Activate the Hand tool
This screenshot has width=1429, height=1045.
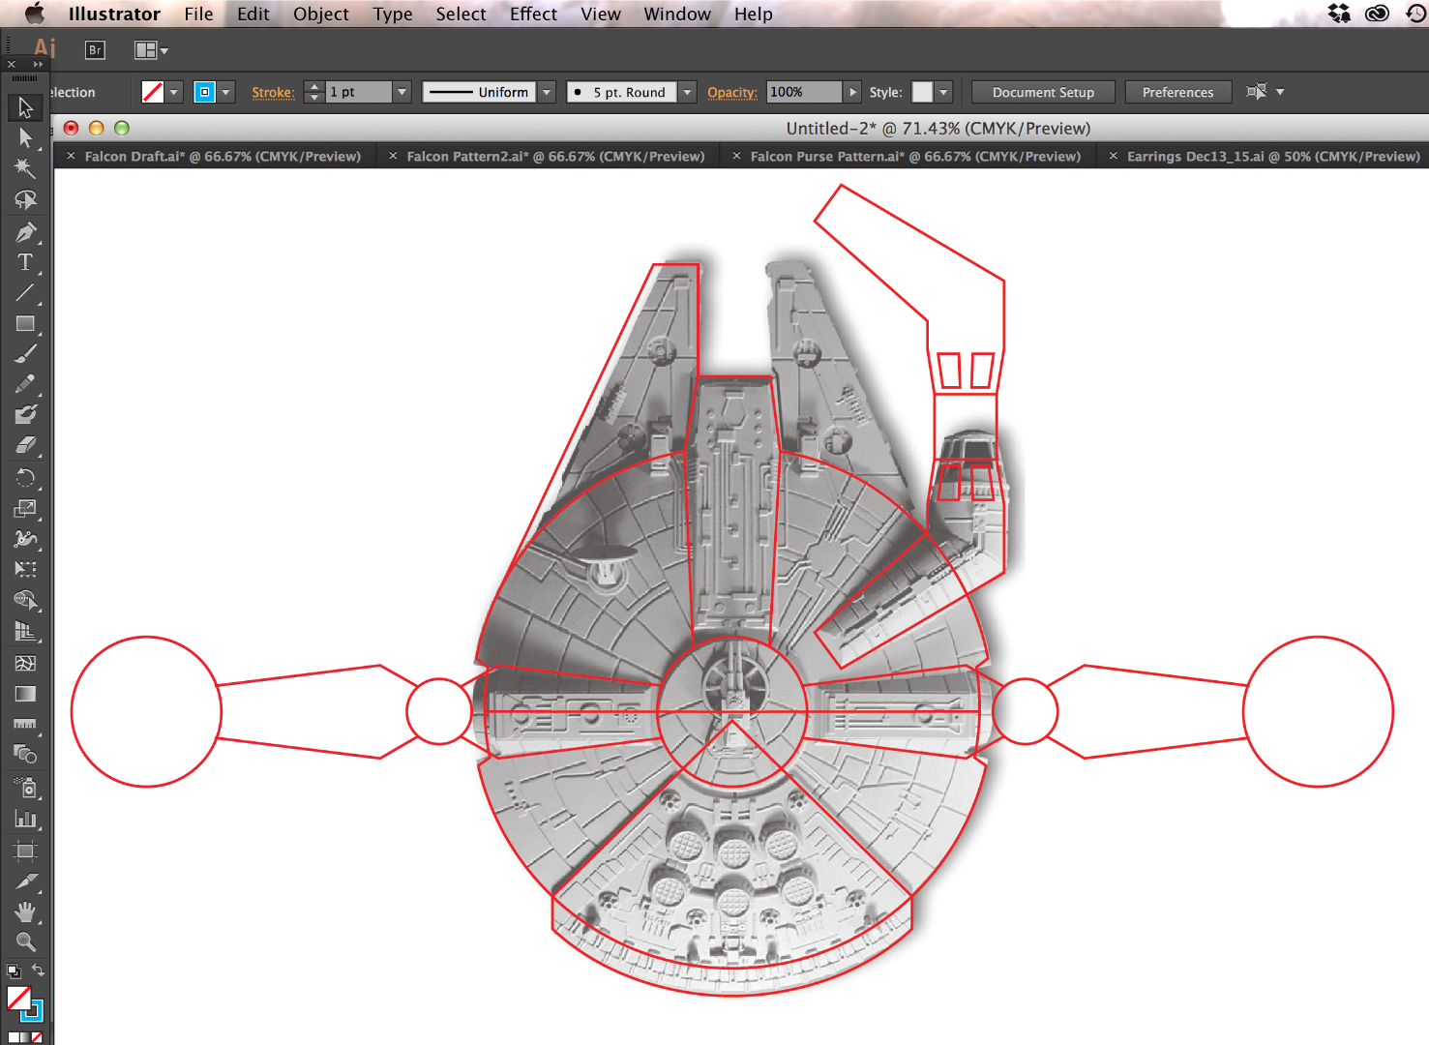click(x=24, y=911)
